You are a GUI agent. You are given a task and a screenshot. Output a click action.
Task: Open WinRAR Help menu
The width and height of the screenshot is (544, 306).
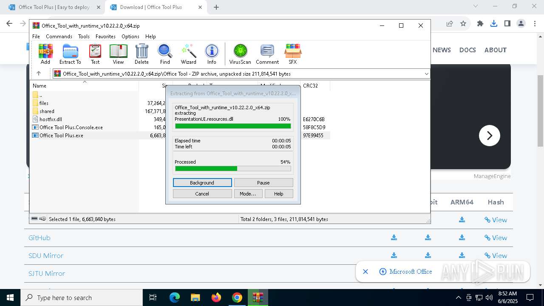[x=150, y=37]
